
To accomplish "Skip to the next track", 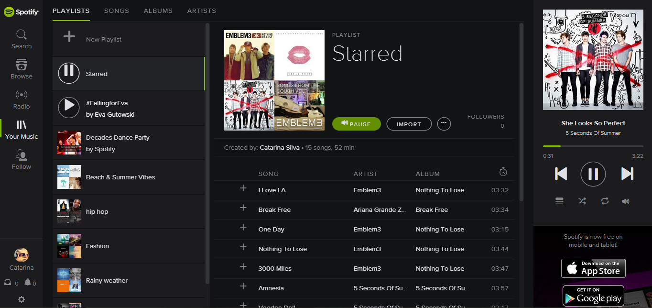I will (627, 174).
